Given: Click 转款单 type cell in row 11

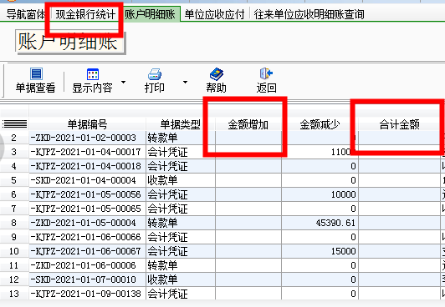Looking at the screenshot, I should pos(180,265).
